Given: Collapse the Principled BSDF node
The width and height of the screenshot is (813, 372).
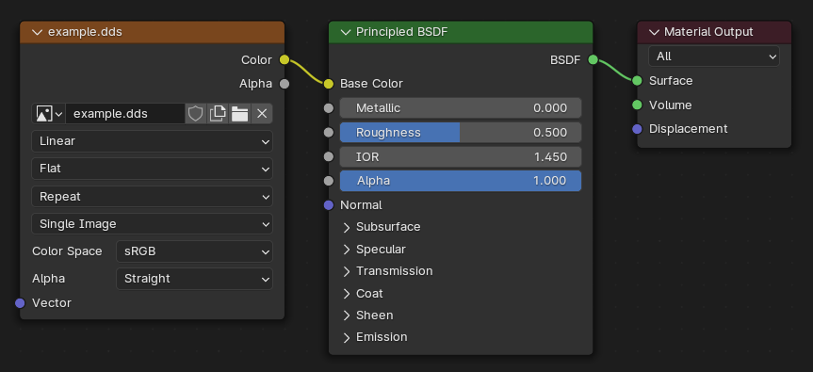Looking at the screenshot, I should (x=346, y=32).
